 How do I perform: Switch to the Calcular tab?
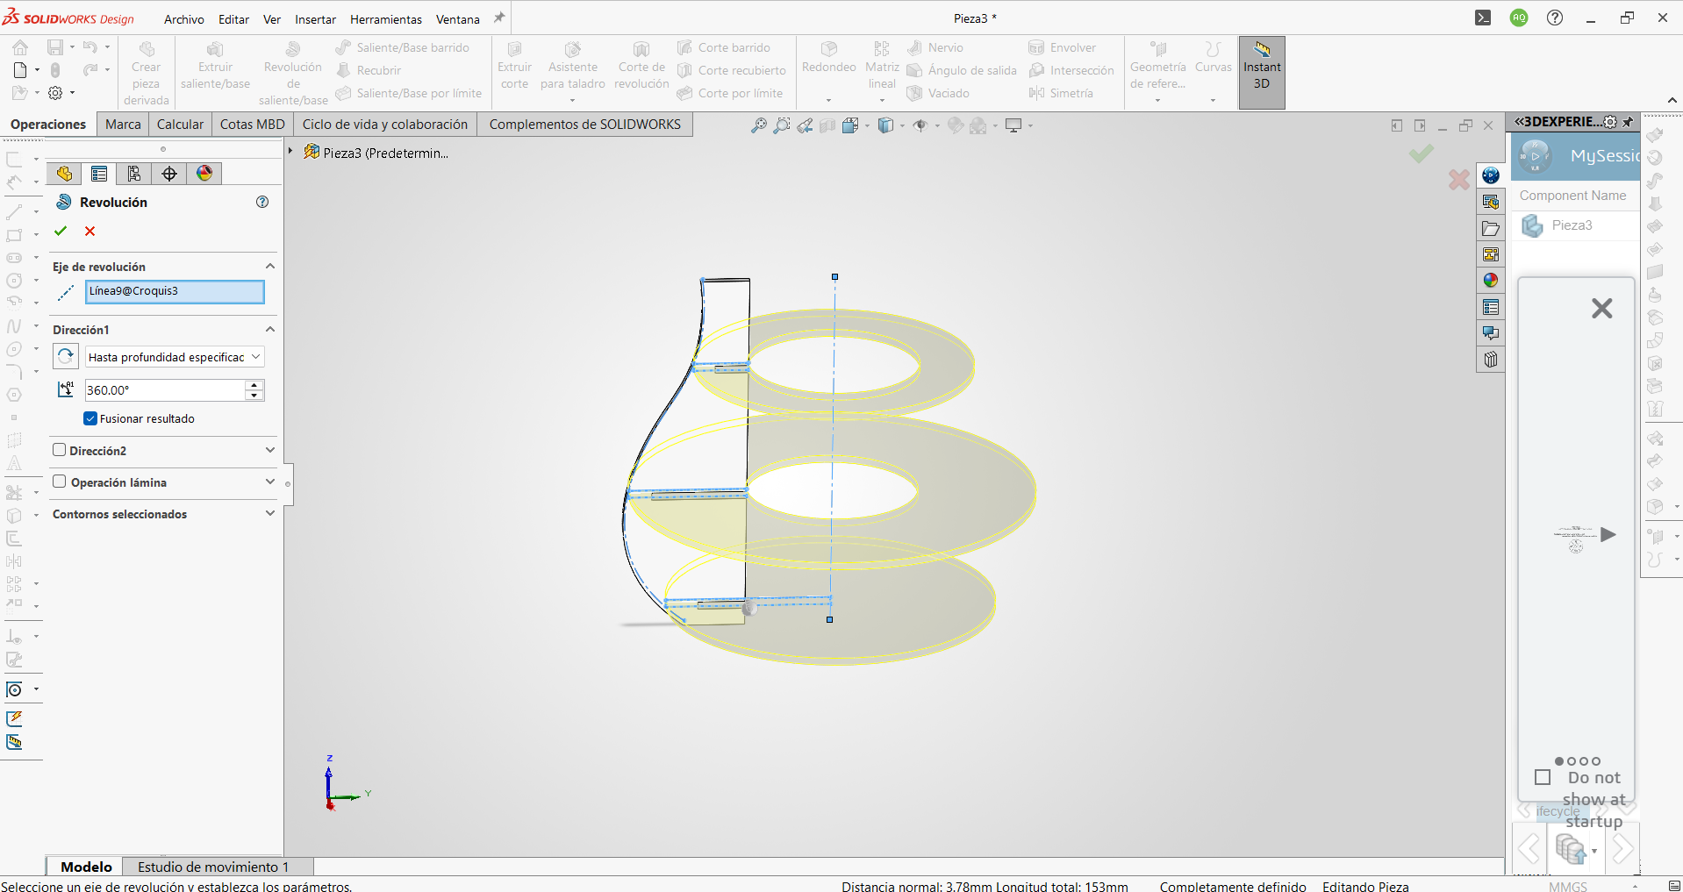coord(180,125)
